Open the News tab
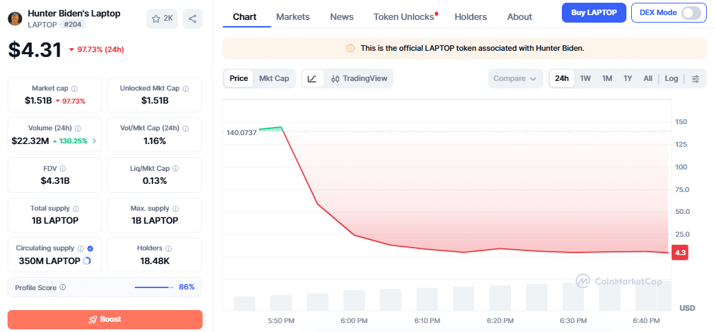Viewport: 715px width, 332px height. click(x=341, y=17)
